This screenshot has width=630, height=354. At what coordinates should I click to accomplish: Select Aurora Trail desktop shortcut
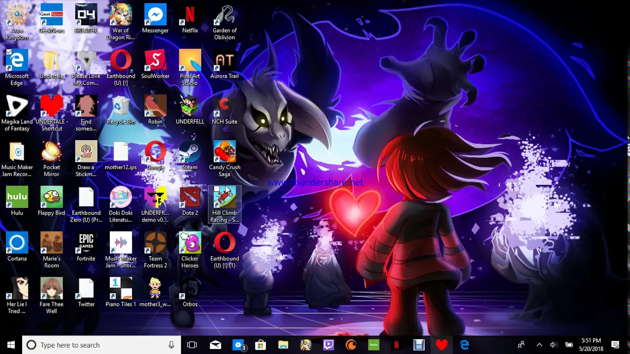tap(224, 64)
